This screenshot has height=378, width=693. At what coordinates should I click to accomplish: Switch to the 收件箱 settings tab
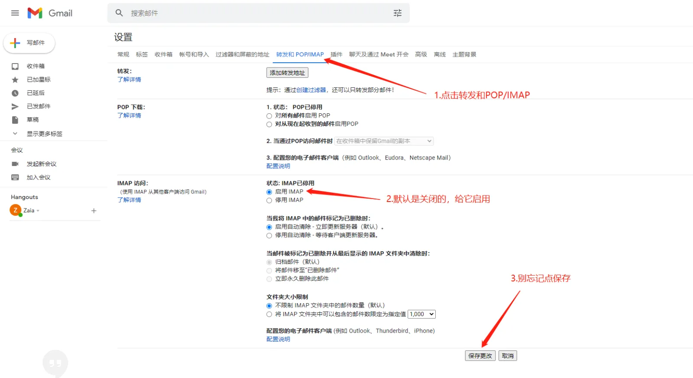(163, 54)
